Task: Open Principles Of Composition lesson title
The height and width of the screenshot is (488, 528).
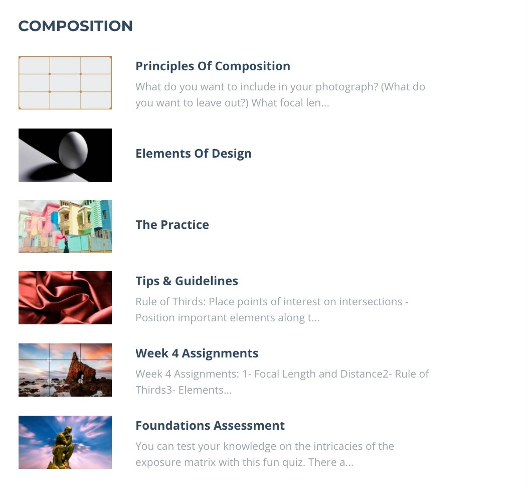Action: tap(213, 66)
